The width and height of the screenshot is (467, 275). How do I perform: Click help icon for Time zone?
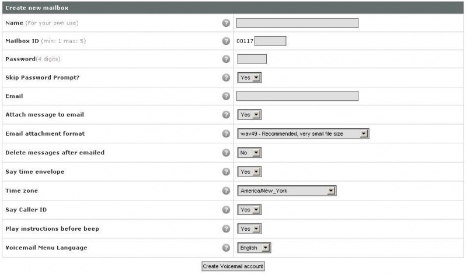(226, 191)
